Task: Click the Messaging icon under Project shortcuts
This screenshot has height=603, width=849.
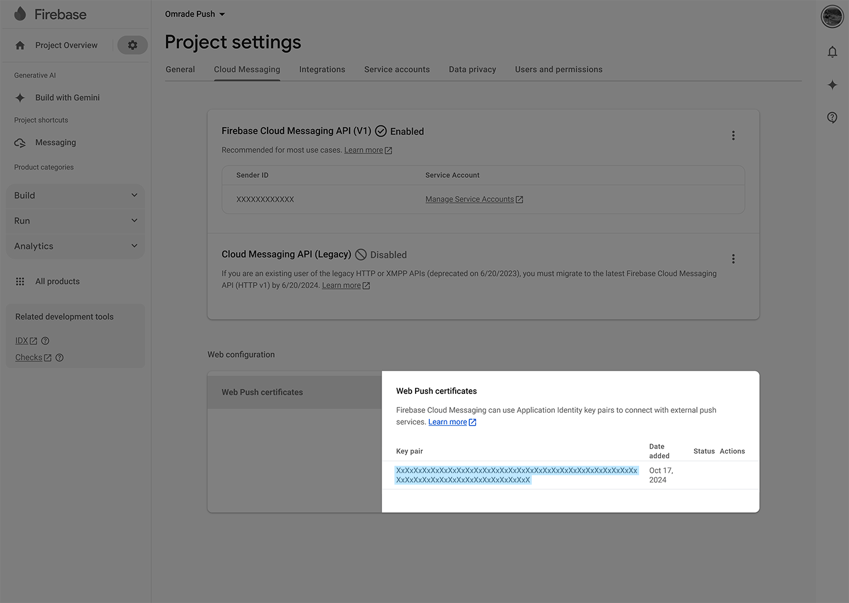Action: point(19,142)
